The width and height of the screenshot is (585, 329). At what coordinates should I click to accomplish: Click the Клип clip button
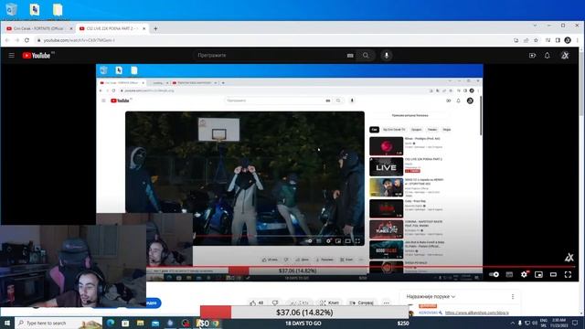(330, 302)
